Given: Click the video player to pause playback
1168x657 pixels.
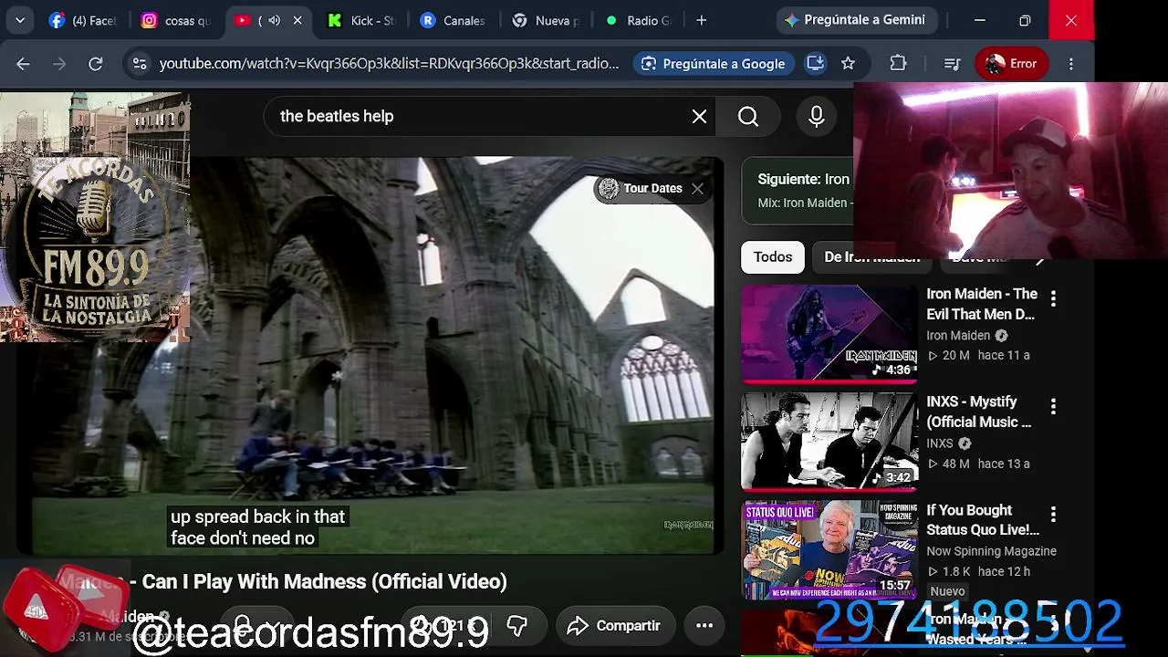Looking at the screenshot, I should tap(372, 355).
